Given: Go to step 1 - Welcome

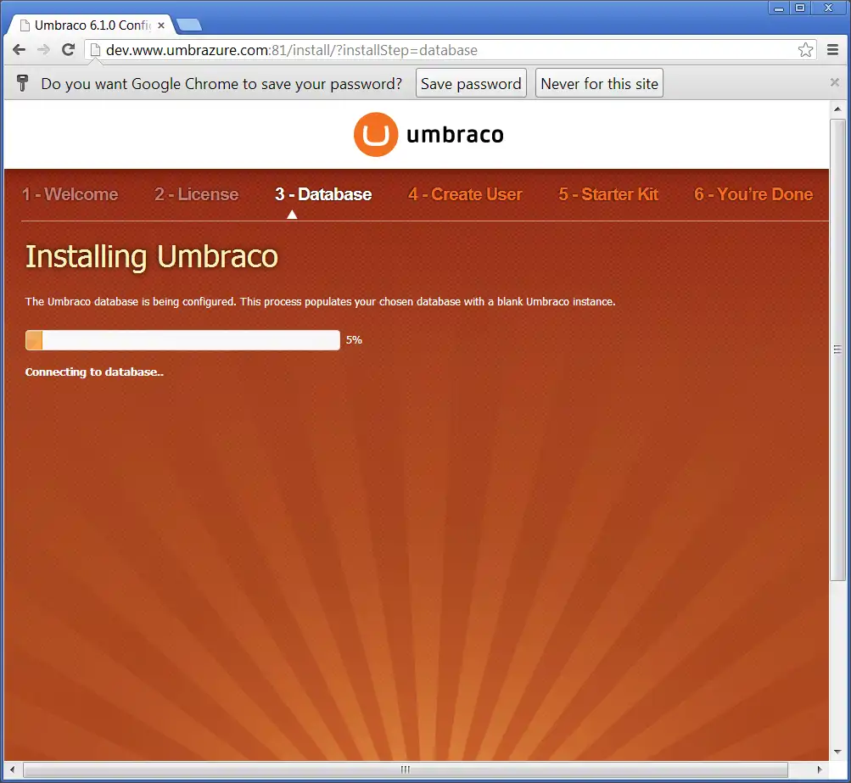Looking at the screenshot, I should [70, 194].
